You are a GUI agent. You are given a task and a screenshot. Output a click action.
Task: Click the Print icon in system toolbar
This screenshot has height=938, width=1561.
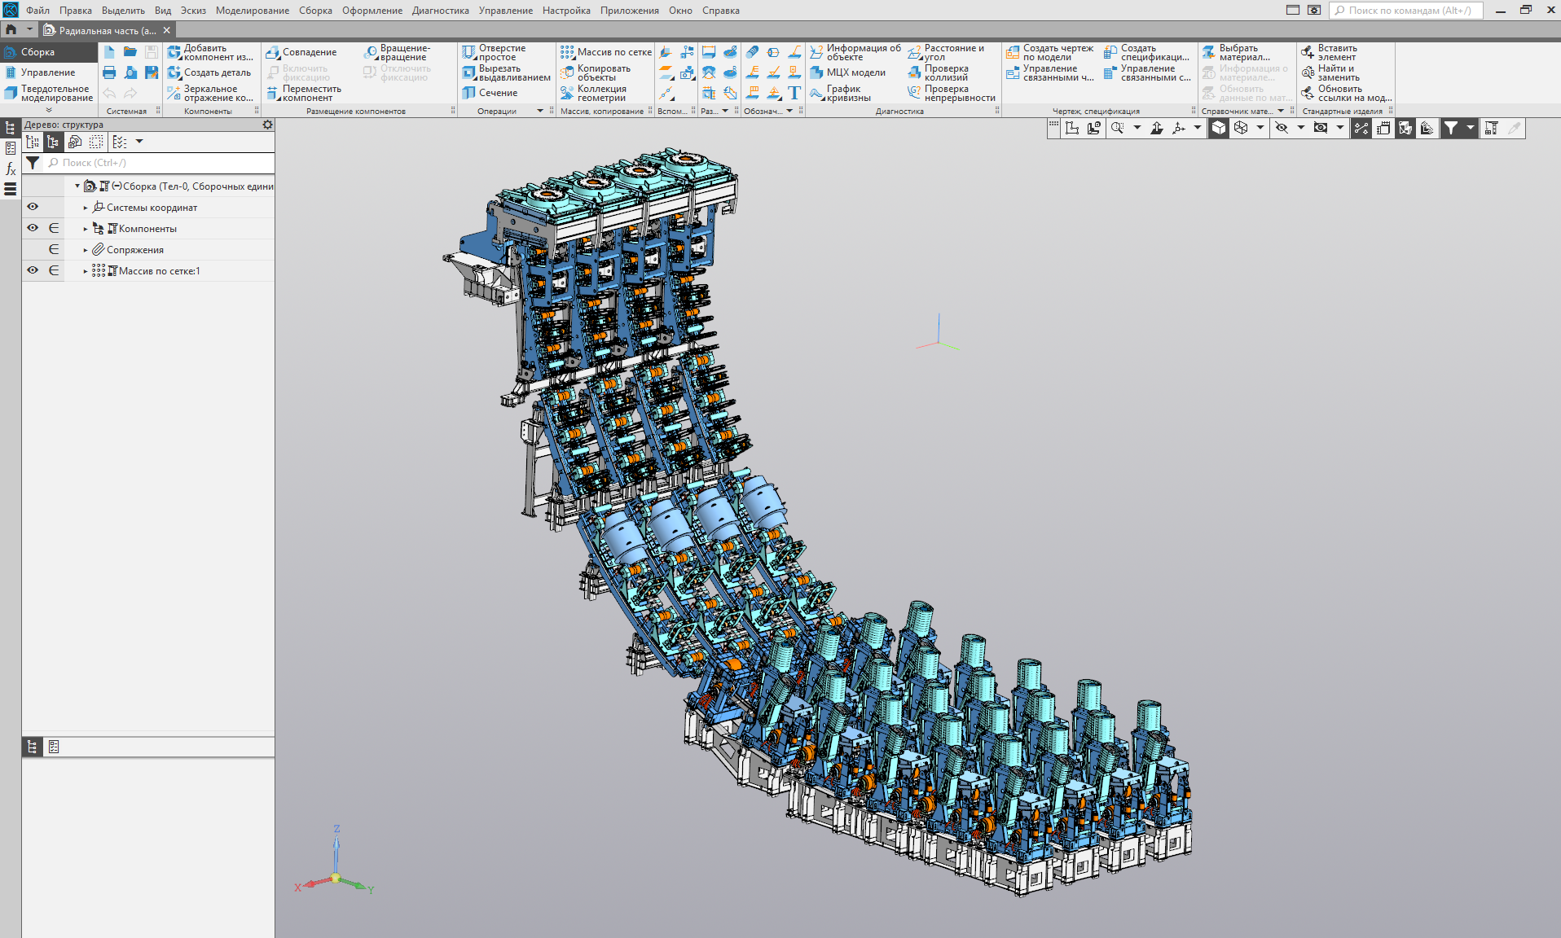tap(109, 72)
